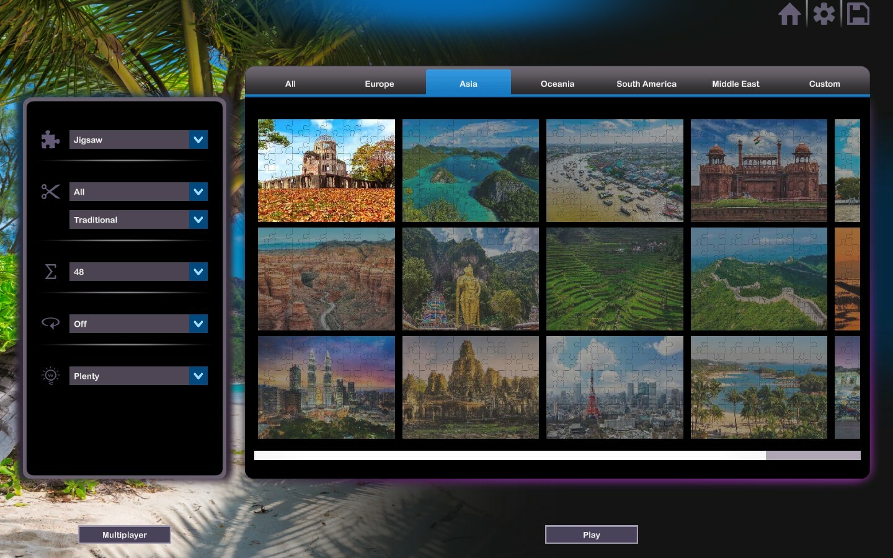The image size is (893, 558).
Task: Click the scissors cut style icon
Action: tap(50, 192)
